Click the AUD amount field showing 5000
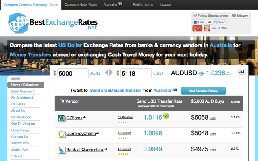This screenshot has width=258, height=161. coord(73,73)
